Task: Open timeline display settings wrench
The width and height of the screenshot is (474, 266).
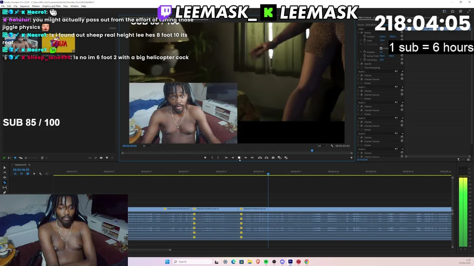Action: tap(40, 174)
